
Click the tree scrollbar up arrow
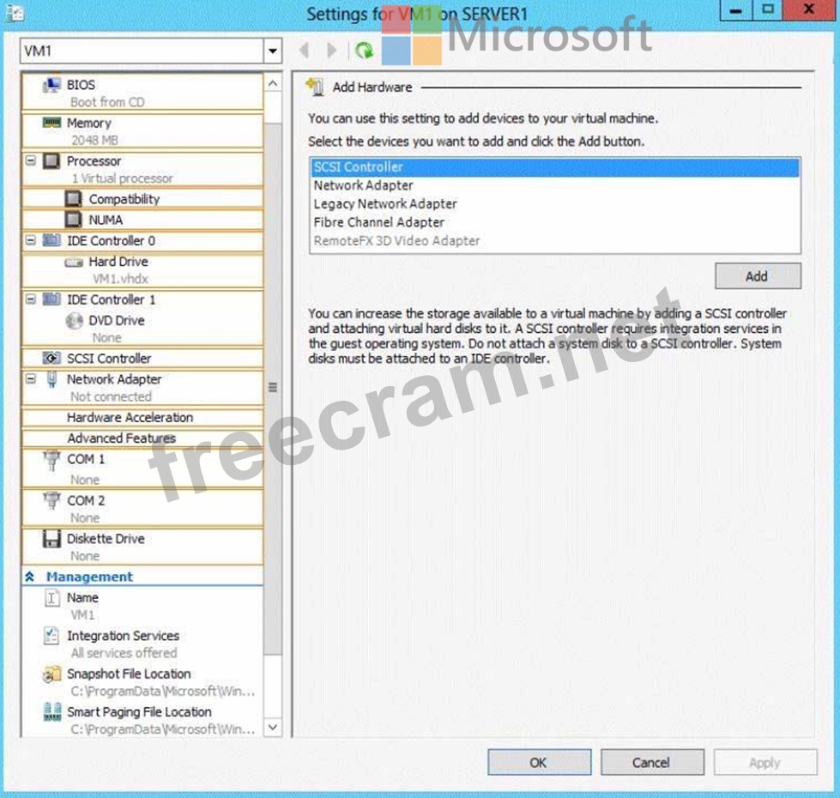(273, 83)
